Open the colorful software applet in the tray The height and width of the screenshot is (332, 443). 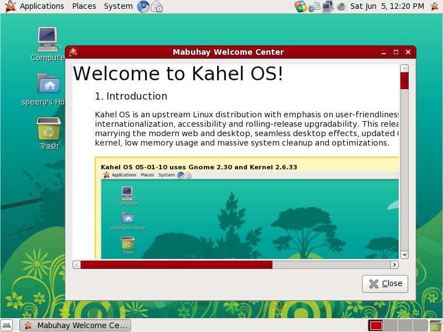299,7
